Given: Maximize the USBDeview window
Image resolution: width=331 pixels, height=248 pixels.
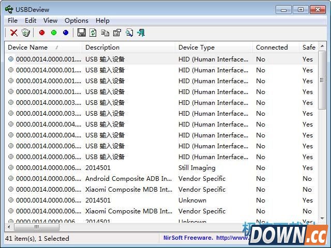Looking at the screenshot, I should tap(300, 9).
